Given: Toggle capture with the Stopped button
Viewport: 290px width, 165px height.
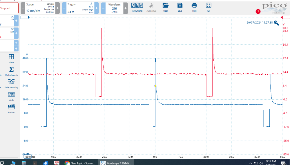Looking at the screenshot, I should pos(9,8).
